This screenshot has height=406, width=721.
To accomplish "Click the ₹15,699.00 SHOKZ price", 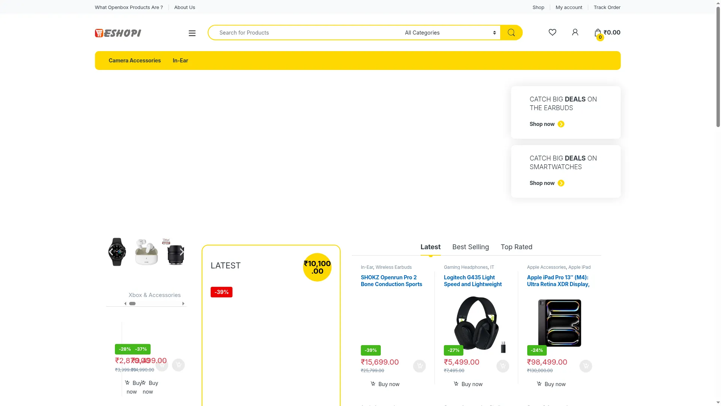I will pos(380,362).
